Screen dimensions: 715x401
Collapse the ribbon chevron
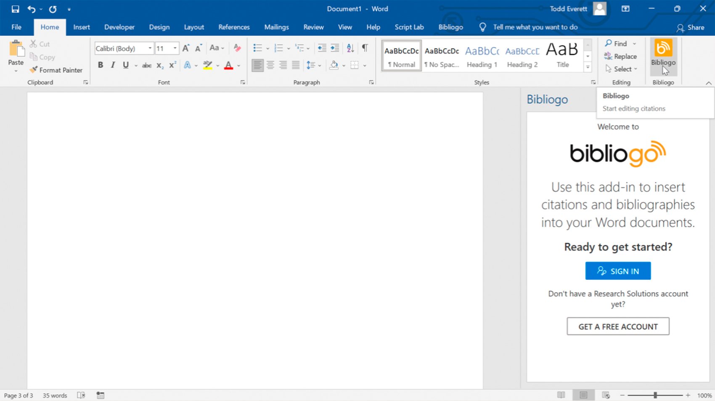709,83
